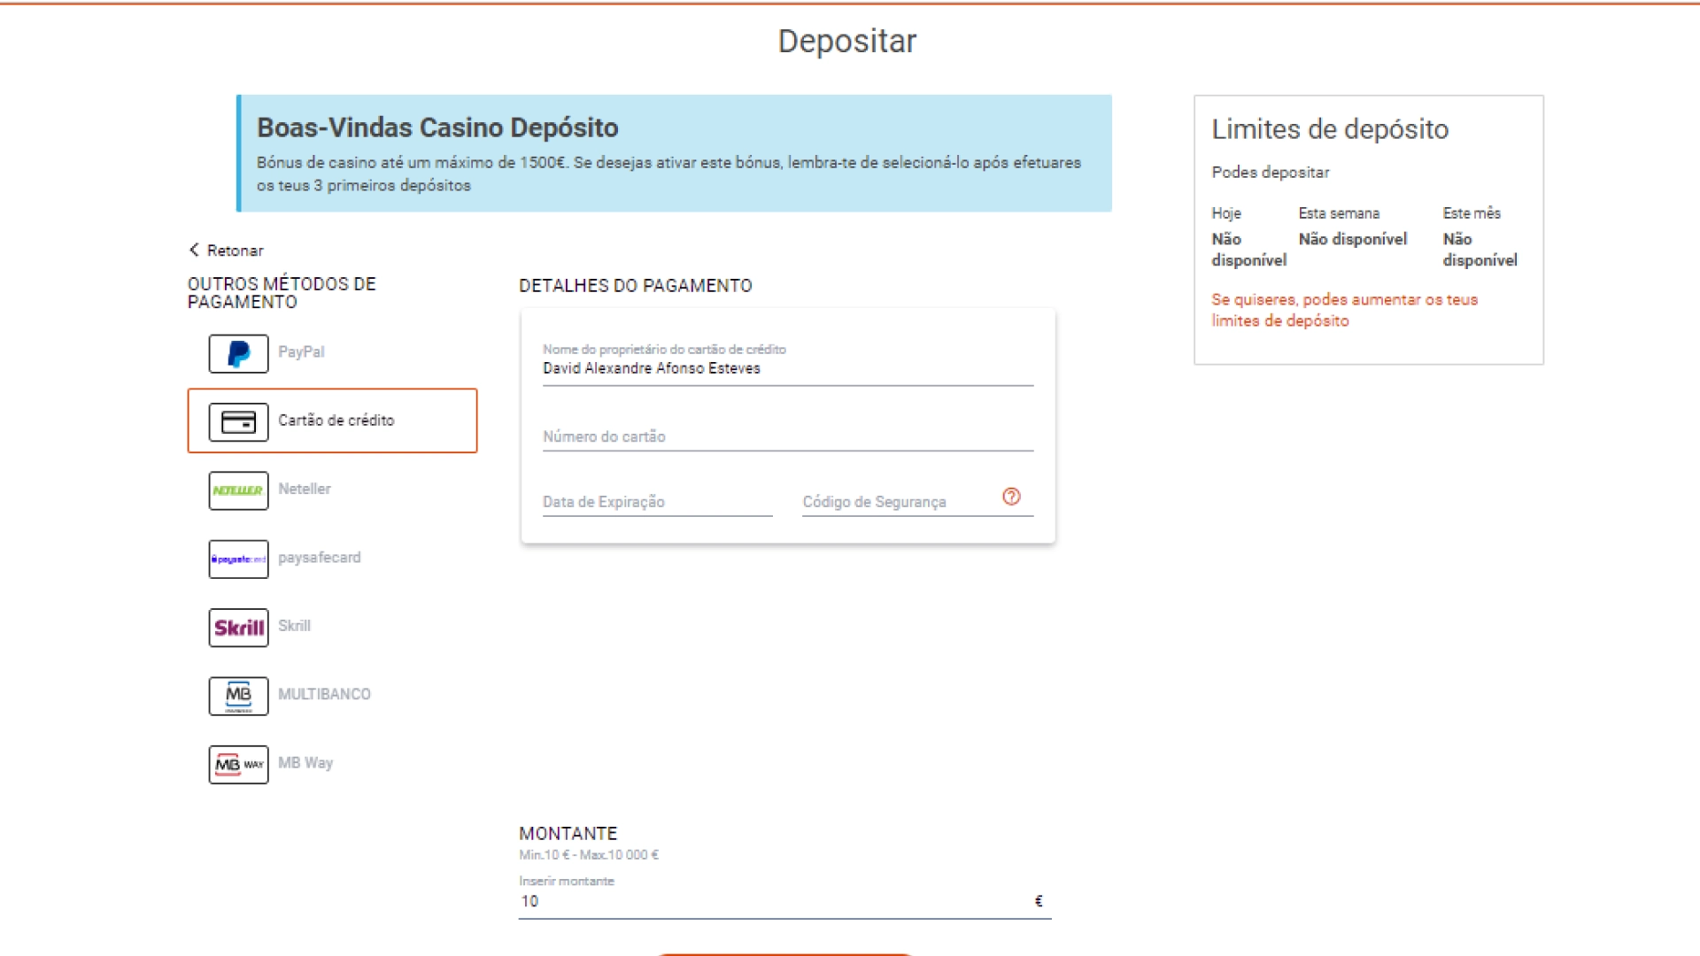Click the Esta semana Não disponível value
Viewport: 1700px width, 956px height.
coord(1352,239)
